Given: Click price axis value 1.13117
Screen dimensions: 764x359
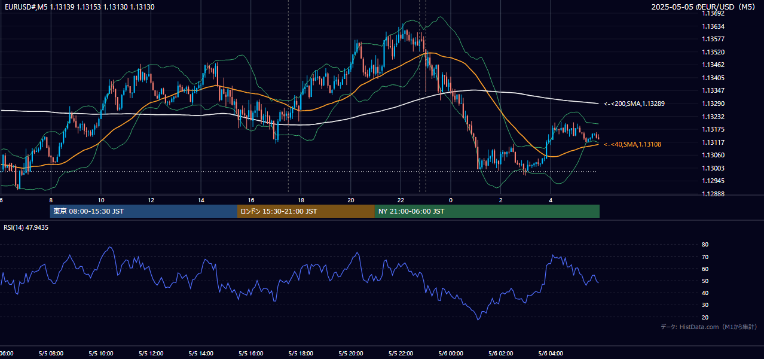Looking at the screenshot, I should [714, 142].
